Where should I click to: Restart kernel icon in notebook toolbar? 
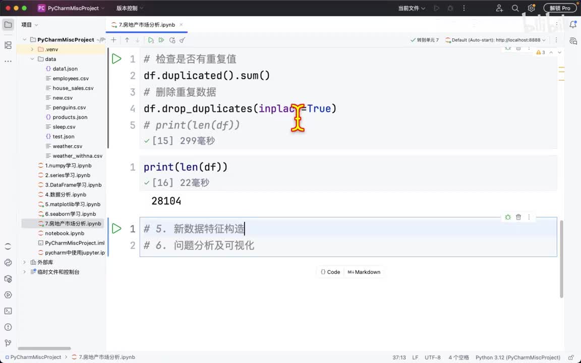pos(172,40)
